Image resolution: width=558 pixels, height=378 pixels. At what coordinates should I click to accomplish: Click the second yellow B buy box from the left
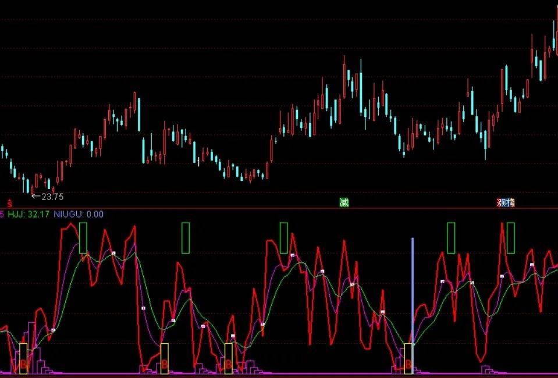click(x=165, y=358)
